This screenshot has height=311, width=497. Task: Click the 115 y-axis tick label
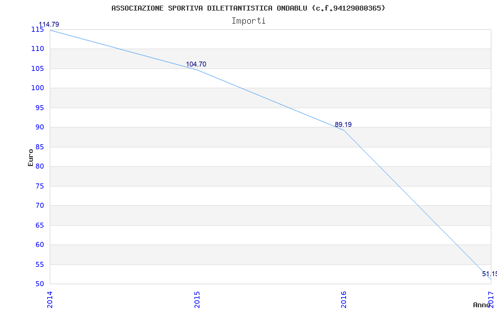(37, 29)
